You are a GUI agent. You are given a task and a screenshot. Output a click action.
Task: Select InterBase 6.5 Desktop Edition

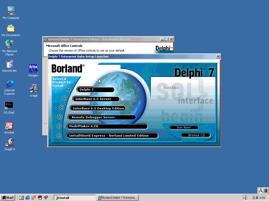98,108
